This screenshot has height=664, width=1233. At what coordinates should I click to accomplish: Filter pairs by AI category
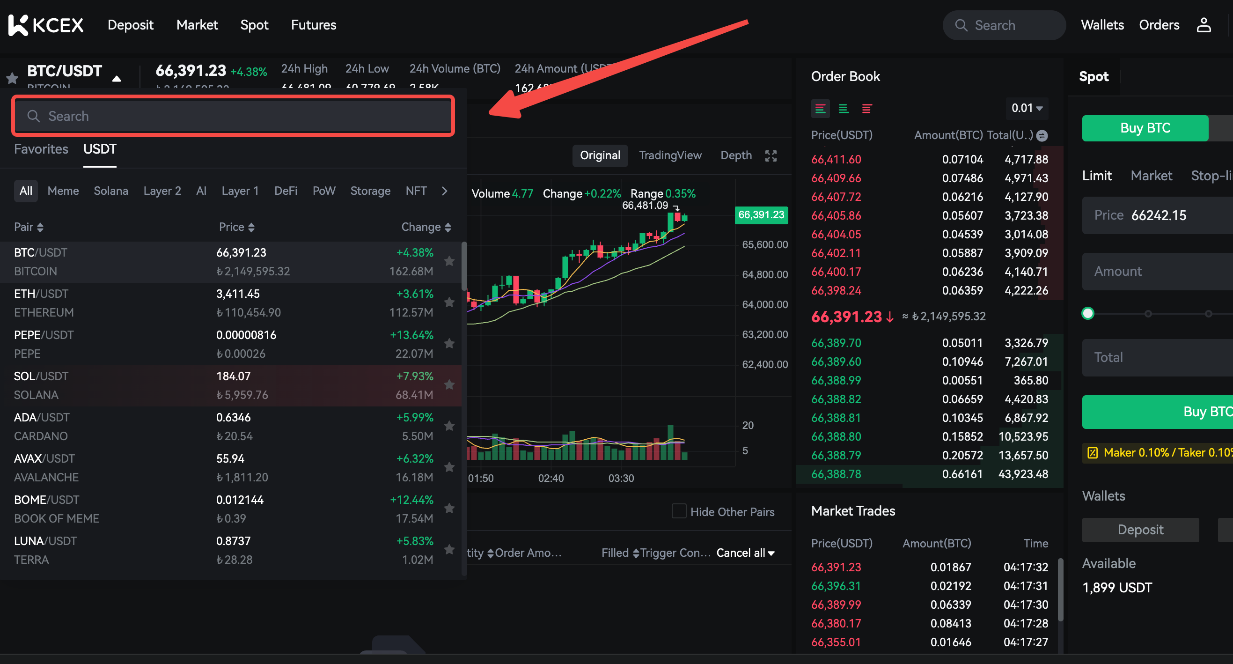tap(201, 191)
